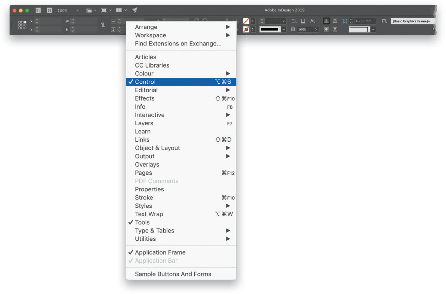Click Find Extensions on Exchange
The height and width of the screenshot is (294, 446).
[178, 44]
